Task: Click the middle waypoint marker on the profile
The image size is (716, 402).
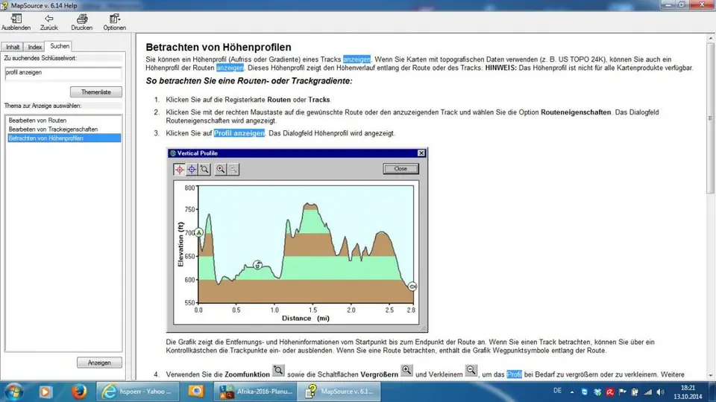Action: 257,265
